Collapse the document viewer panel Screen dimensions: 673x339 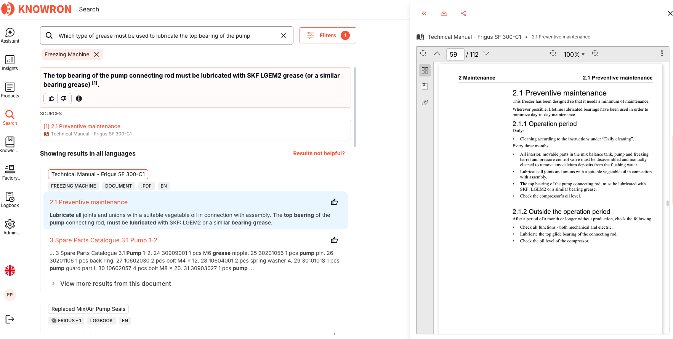tap(424, 13)
